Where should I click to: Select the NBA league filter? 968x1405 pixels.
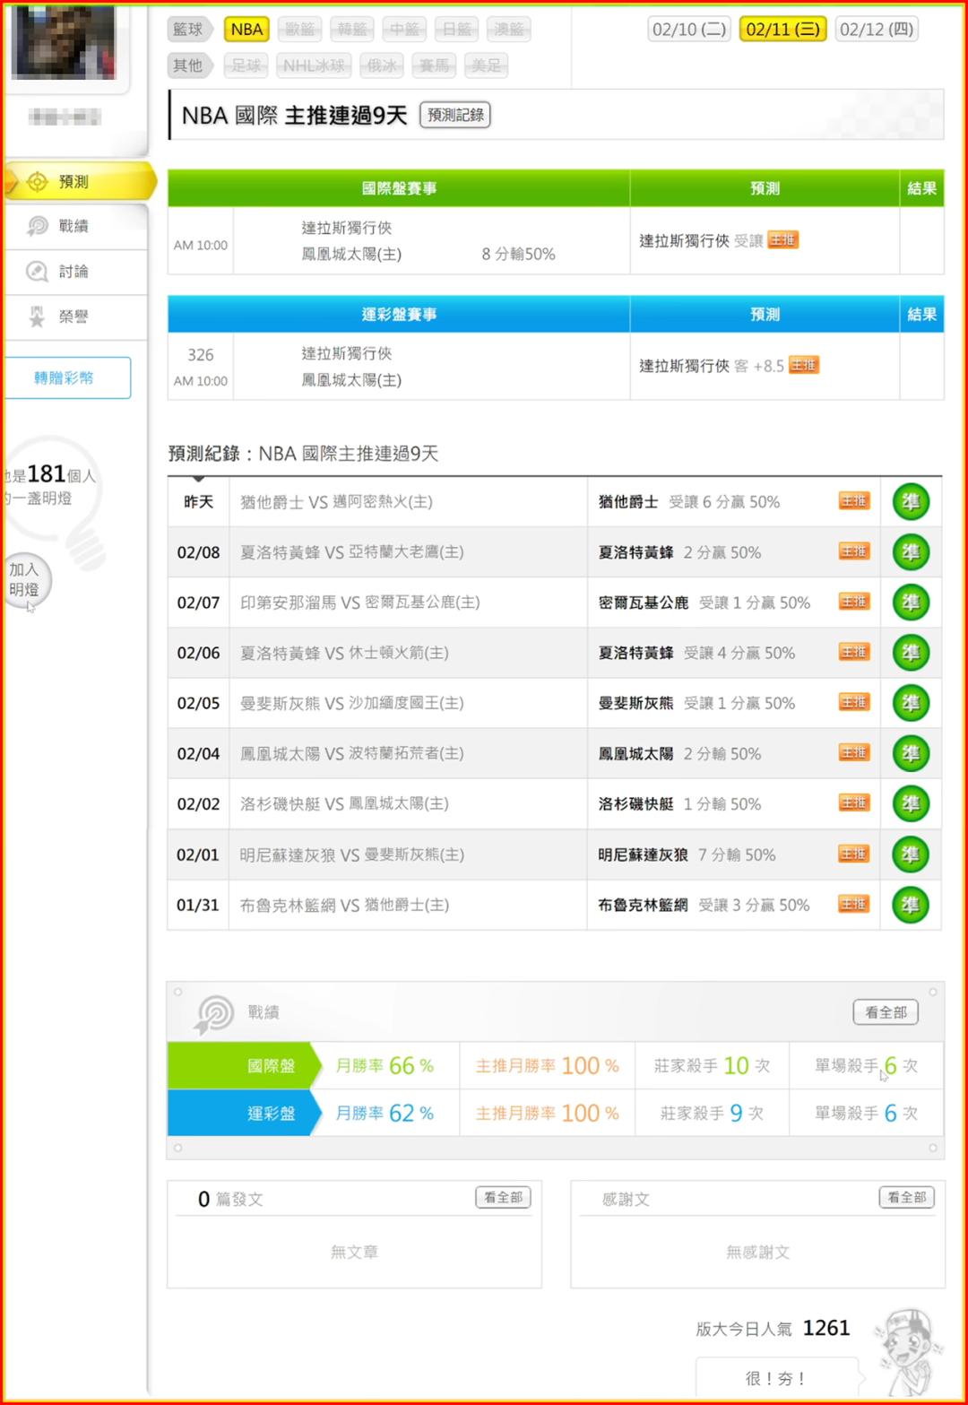pyautogui.click(x=246, y=30)
